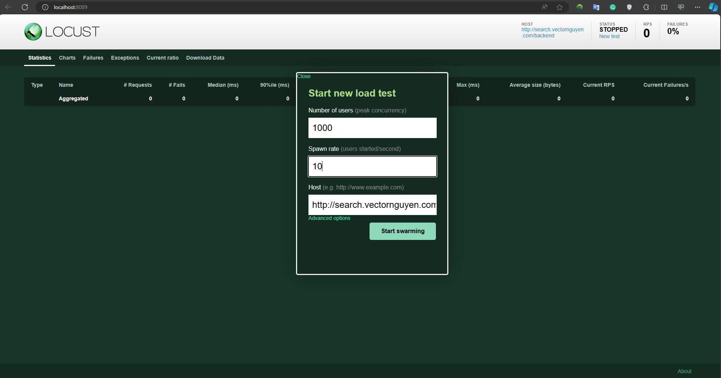
Task: Sort table by Name column header
Action: pos(66,85)
